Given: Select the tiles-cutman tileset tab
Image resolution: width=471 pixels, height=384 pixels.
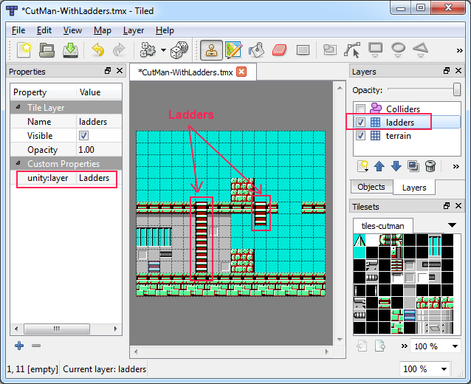Looking at the screenshot, I should (x=382, y=226).
